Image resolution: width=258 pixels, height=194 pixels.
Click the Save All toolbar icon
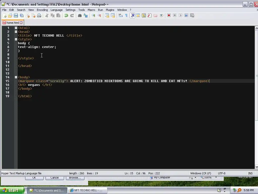pos(22,15)
